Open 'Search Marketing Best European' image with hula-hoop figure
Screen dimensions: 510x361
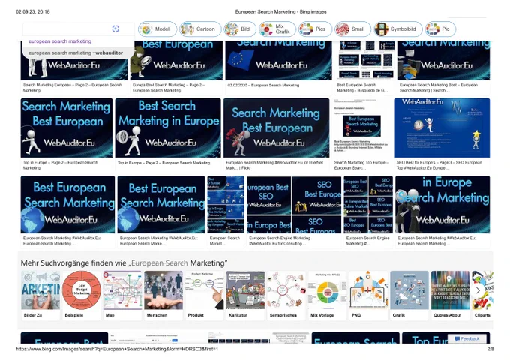pos(67,128)
